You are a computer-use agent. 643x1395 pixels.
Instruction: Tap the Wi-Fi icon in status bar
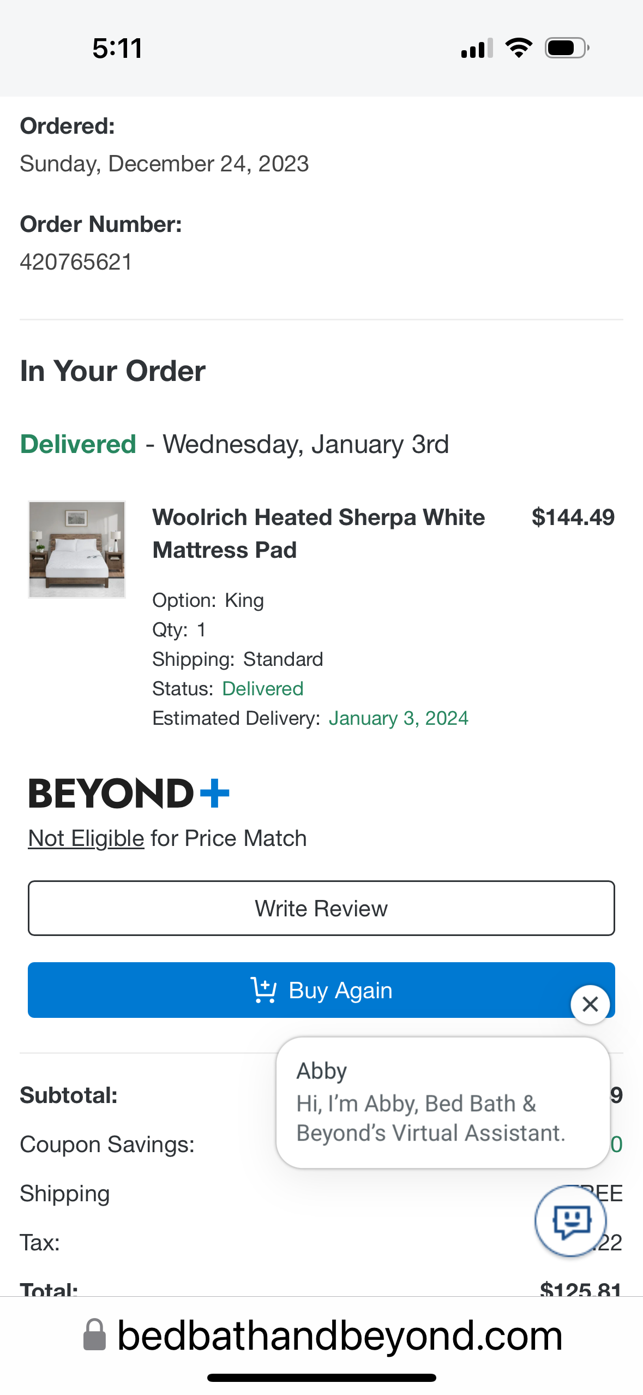point(519,48)
